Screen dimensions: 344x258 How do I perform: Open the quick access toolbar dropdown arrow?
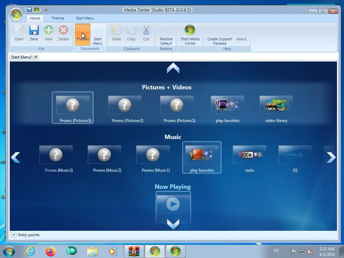click(x=46, y=10)
